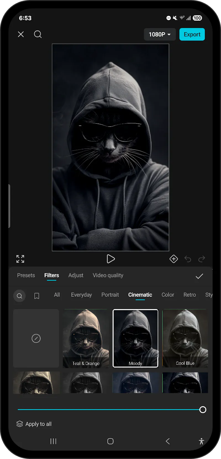Apply the Moody filter
The width and height of the screenshot is (221, 459).
pyautogui.click(x=135, y=338)
